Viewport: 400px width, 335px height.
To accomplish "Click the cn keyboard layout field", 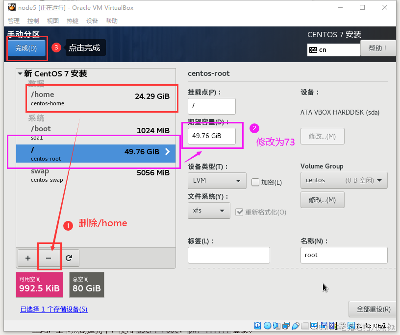I will pos(334,50).
